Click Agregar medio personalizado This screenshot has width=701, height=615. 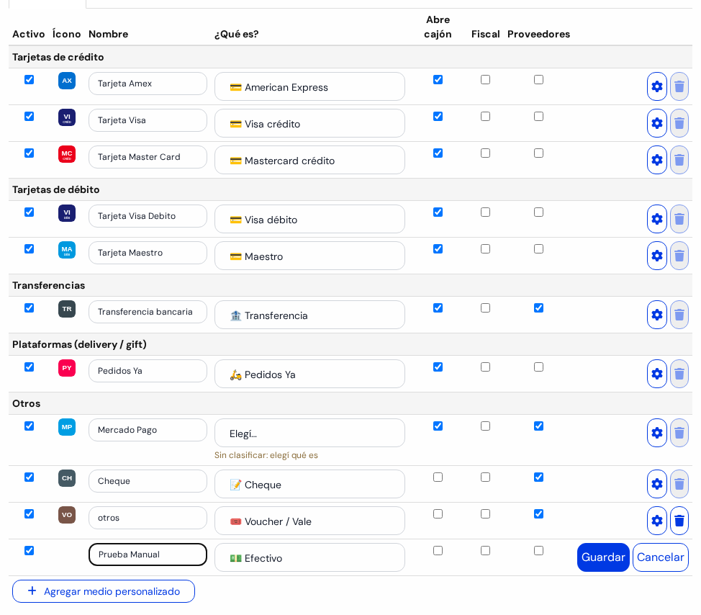[x=104, y=591]
